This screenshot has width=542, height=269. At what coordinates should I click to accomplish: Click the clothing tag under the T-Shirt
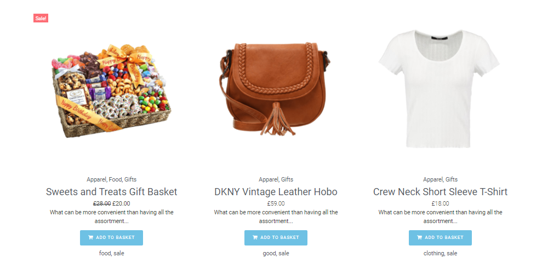click(434, 254)
